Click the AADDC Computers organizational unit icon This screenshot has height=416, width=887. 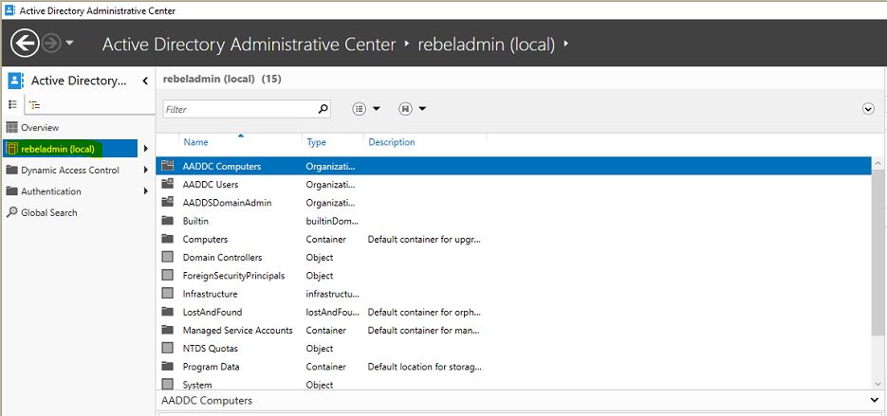tap(167, 166)
